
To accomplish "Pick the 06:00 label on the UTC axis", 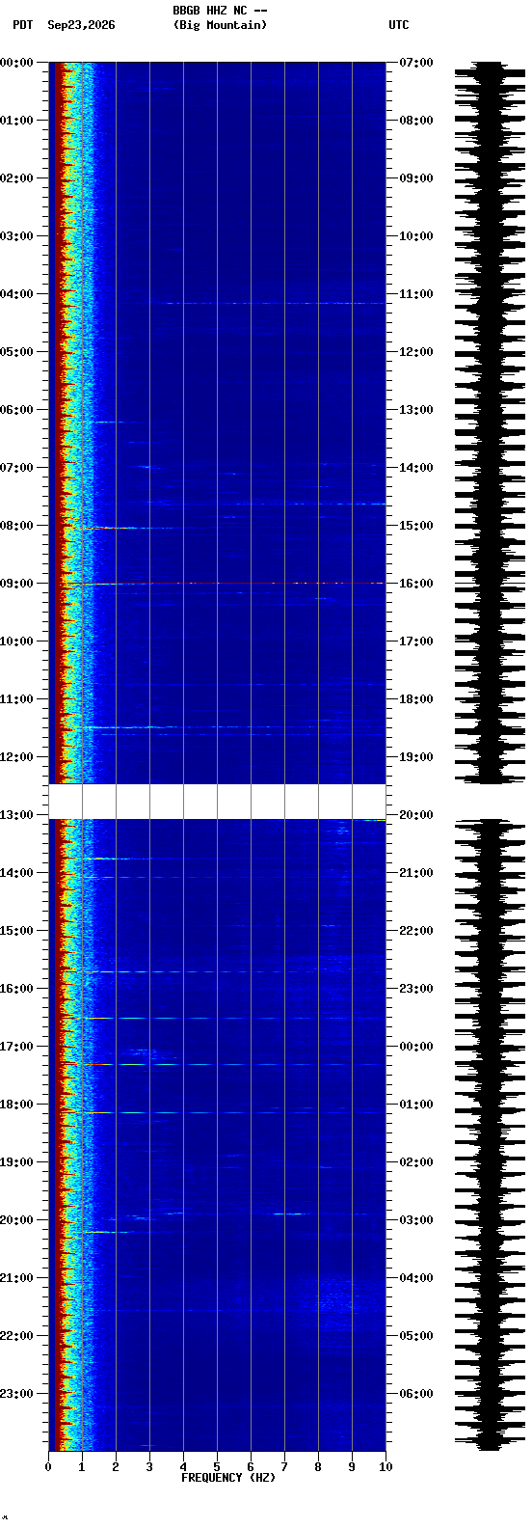I will [416, 1394].
